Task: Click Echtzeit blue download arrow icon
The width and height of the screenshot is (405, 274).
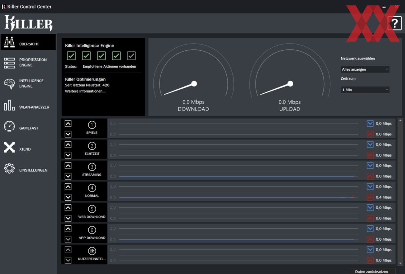Action: tap(370, 145)
